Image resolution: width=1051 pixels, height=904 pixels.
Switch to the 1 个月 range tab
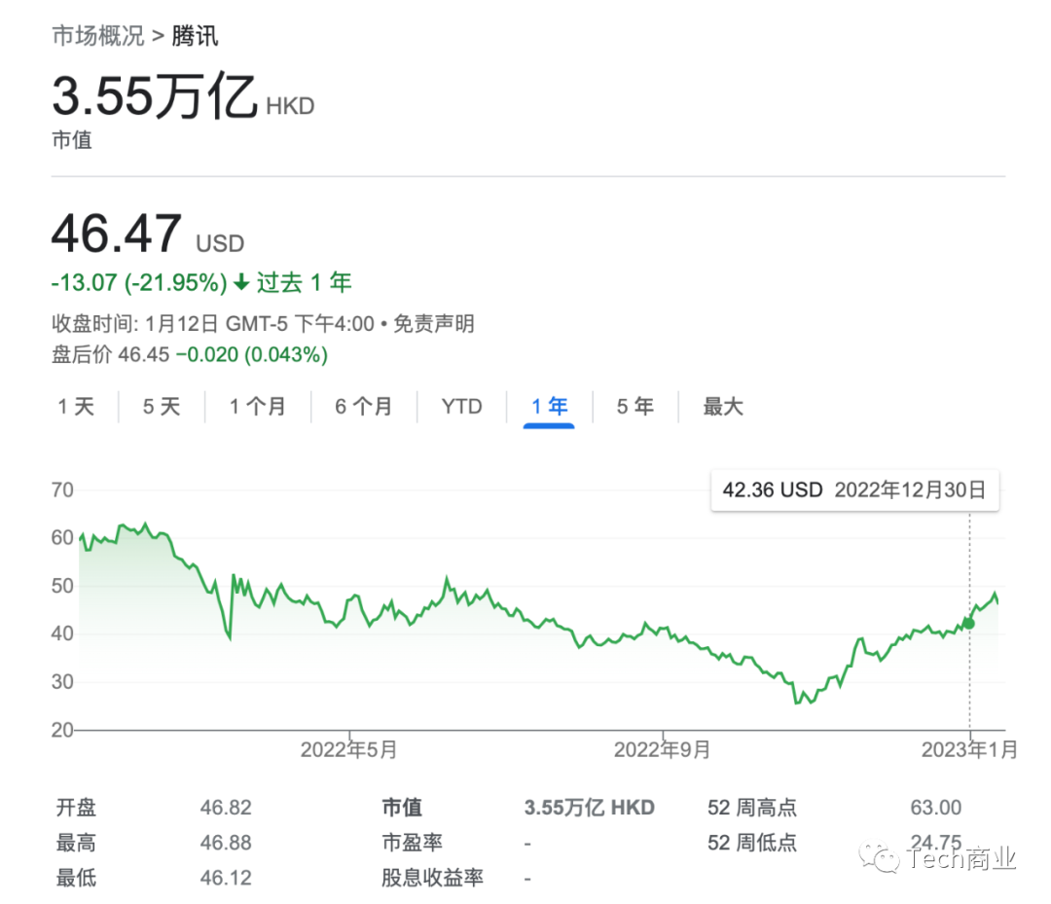click(257, 406)
